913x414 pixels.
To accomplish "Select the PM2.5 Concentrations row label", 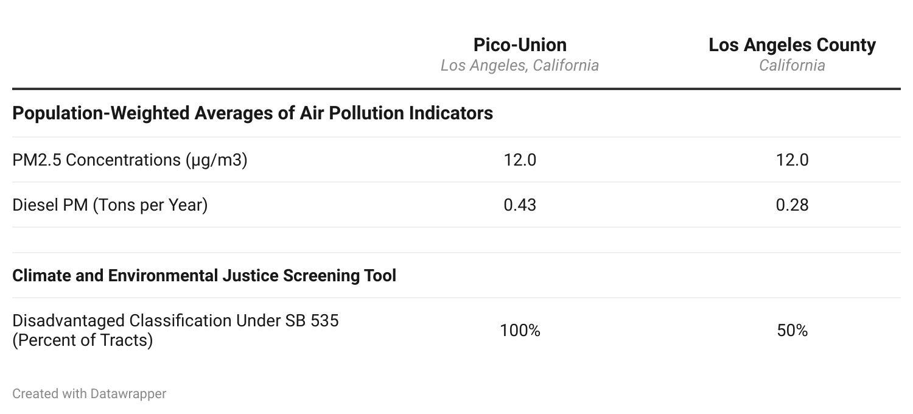I will click(130, 160).
